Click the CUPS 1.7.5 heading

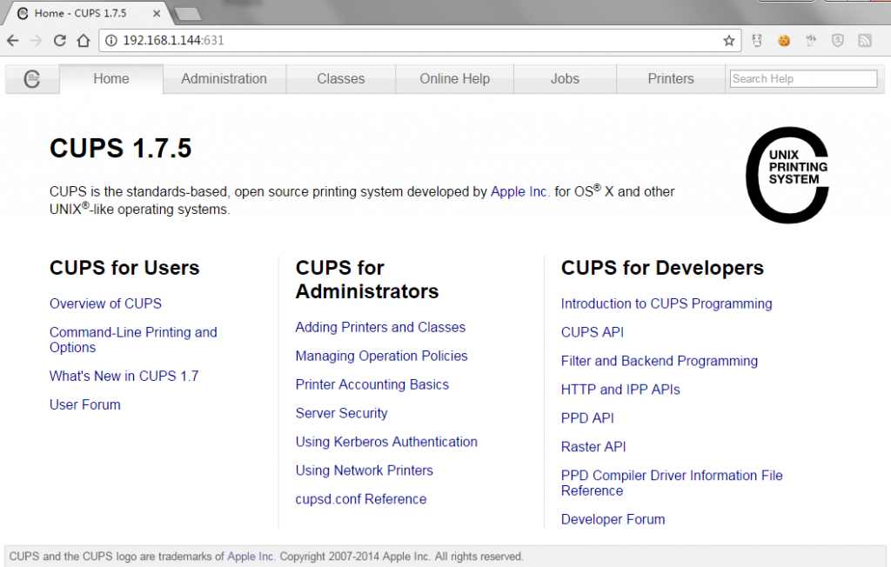(120, 149)
